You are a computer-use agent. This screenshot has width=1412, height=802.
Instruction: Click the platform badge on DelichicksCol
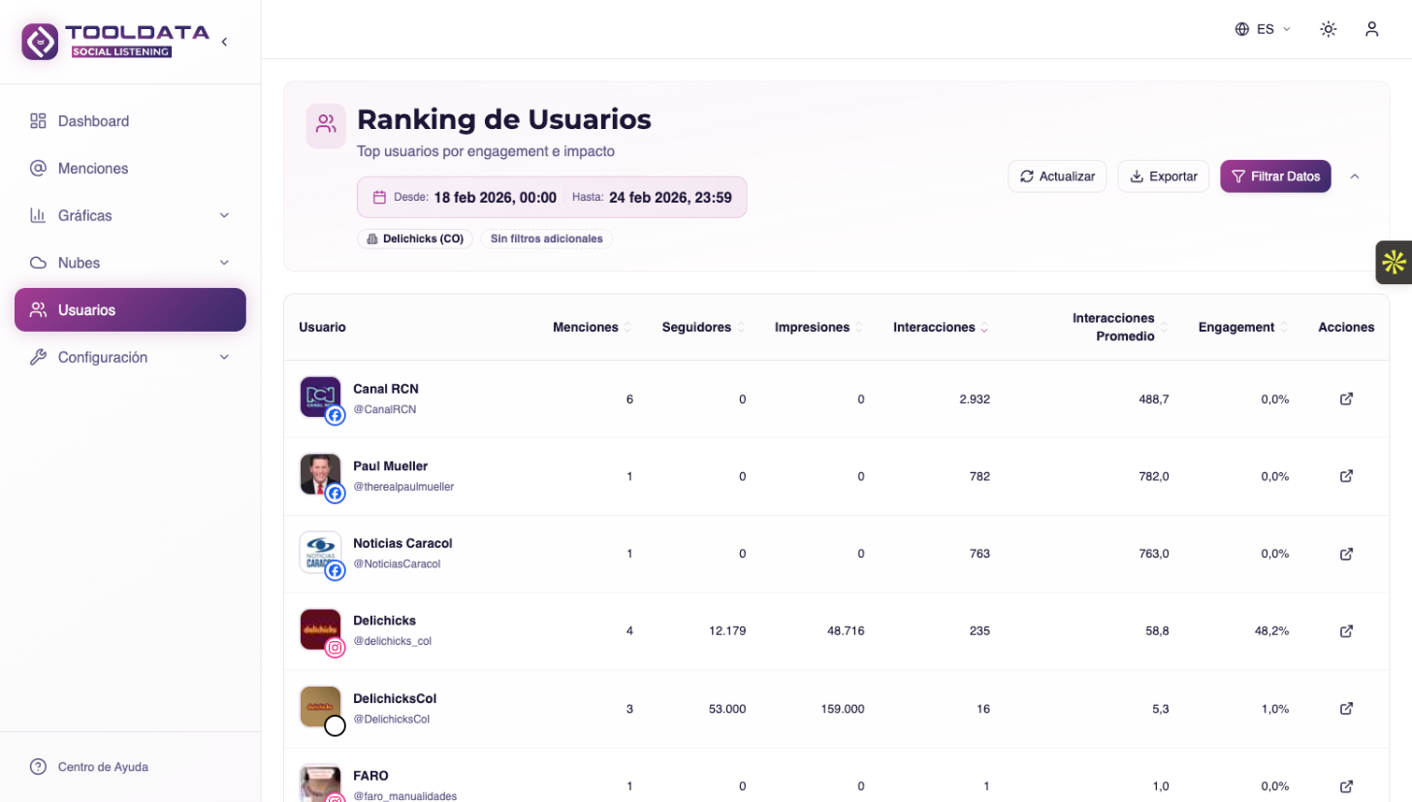tap(336, 725)
